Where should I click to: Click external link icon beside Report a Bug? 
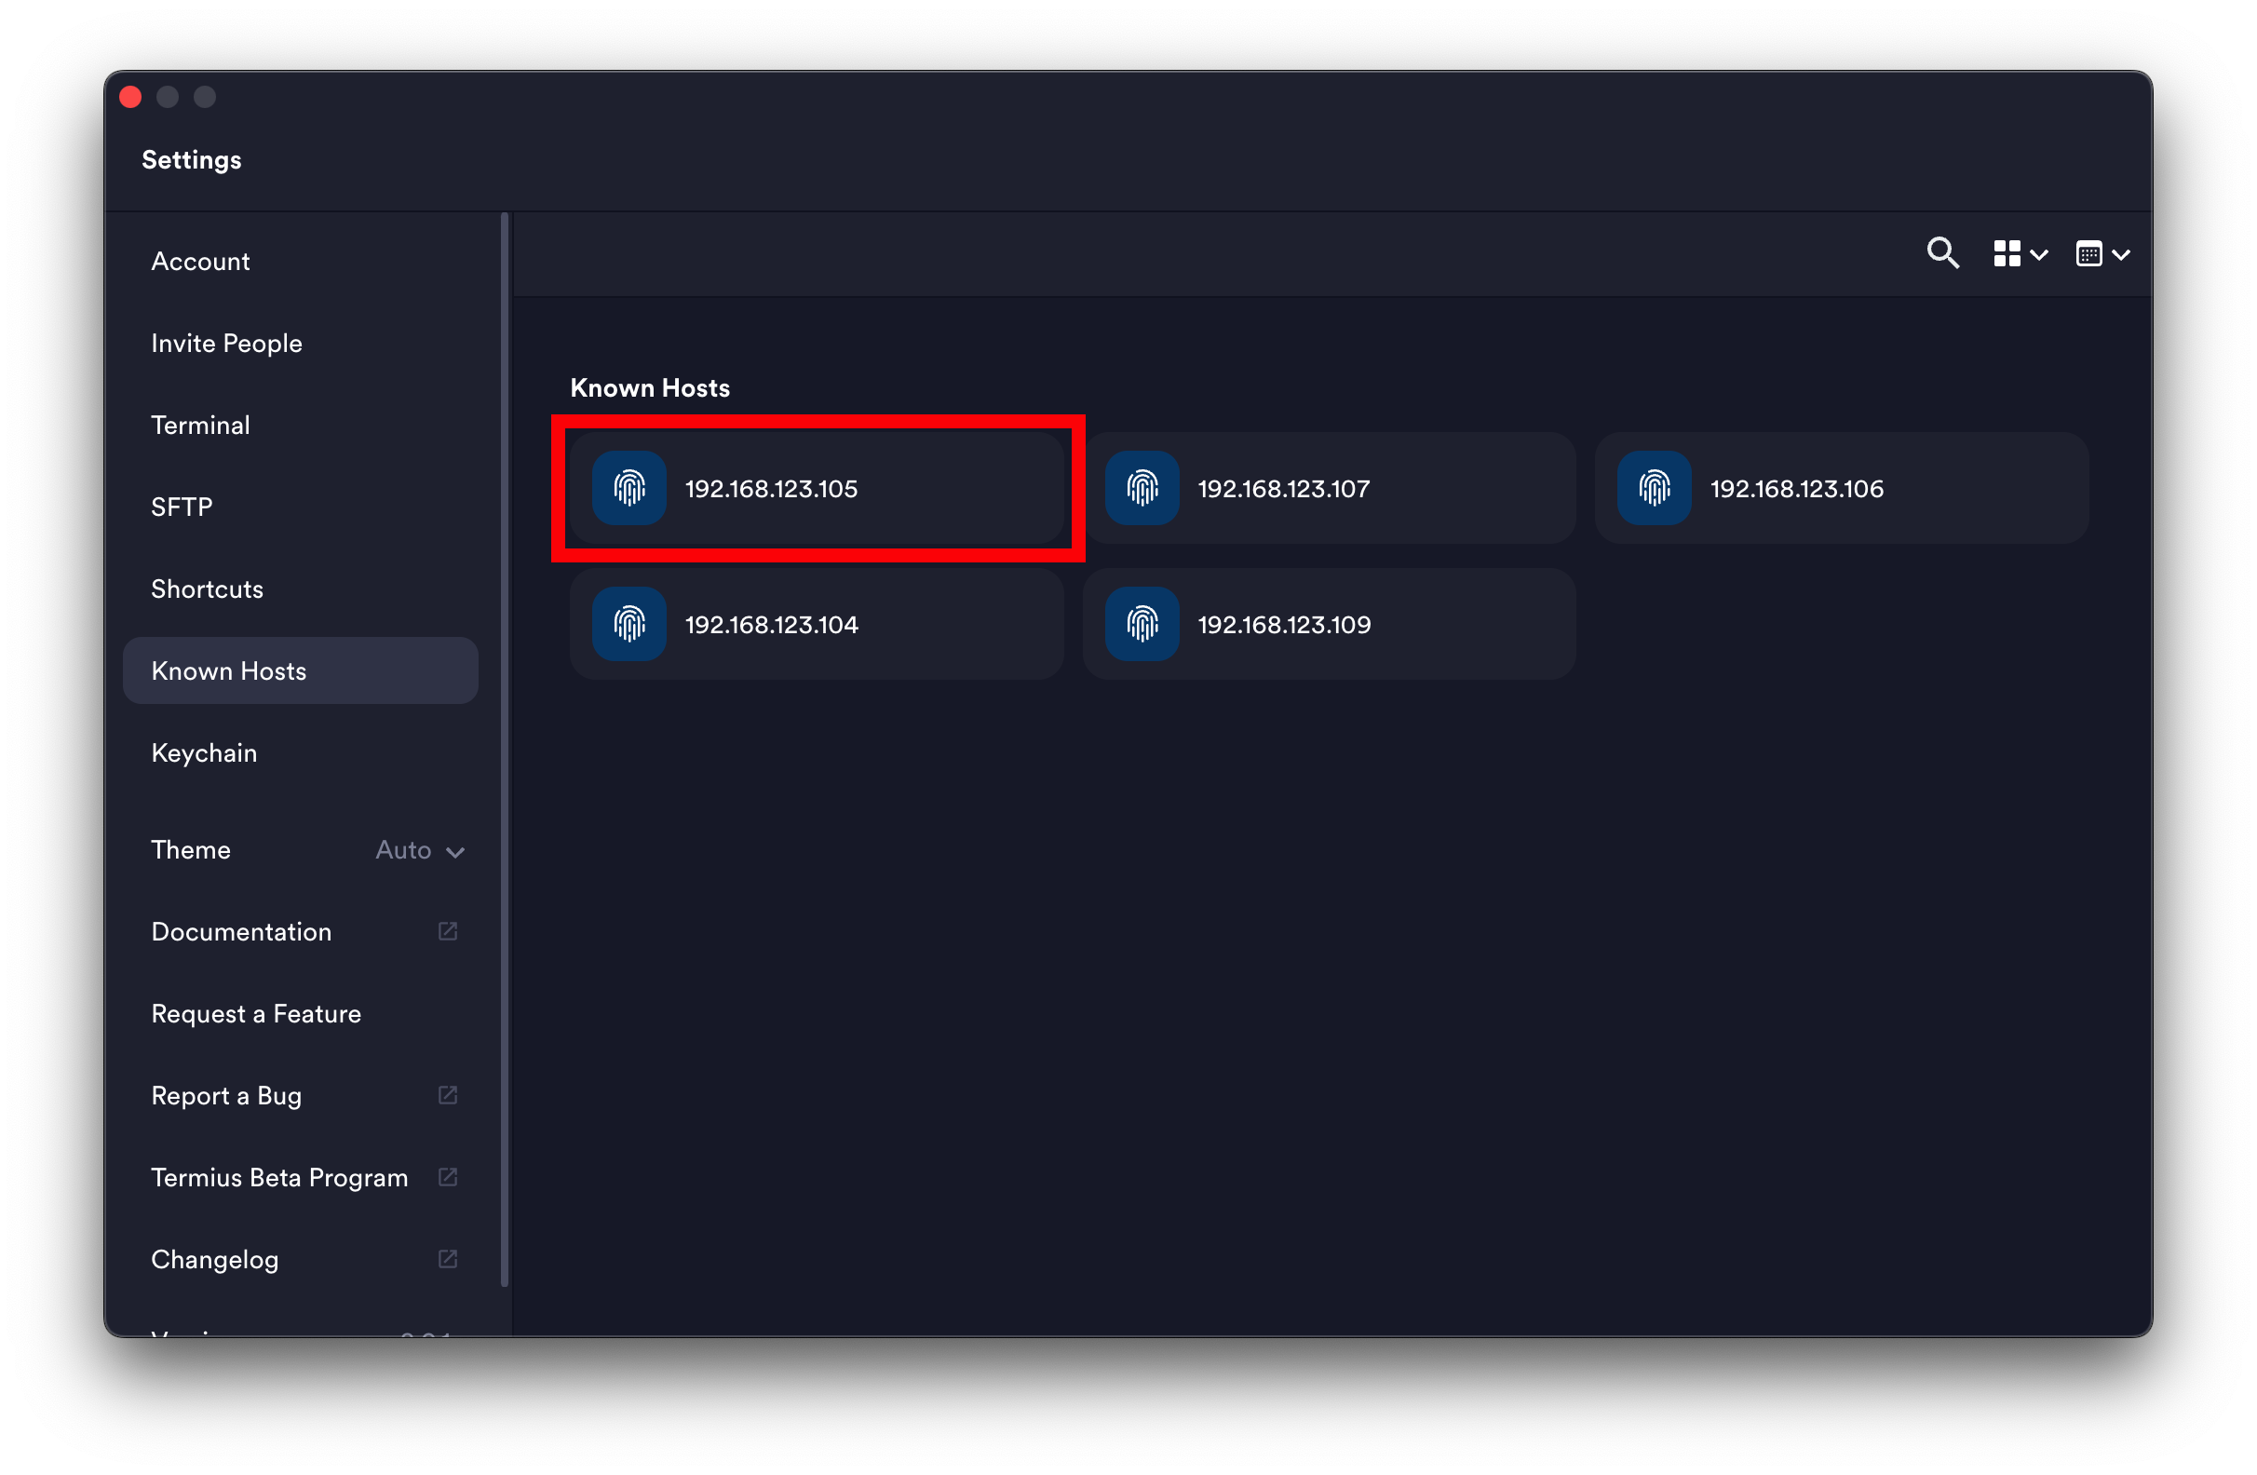(448, 1096)
